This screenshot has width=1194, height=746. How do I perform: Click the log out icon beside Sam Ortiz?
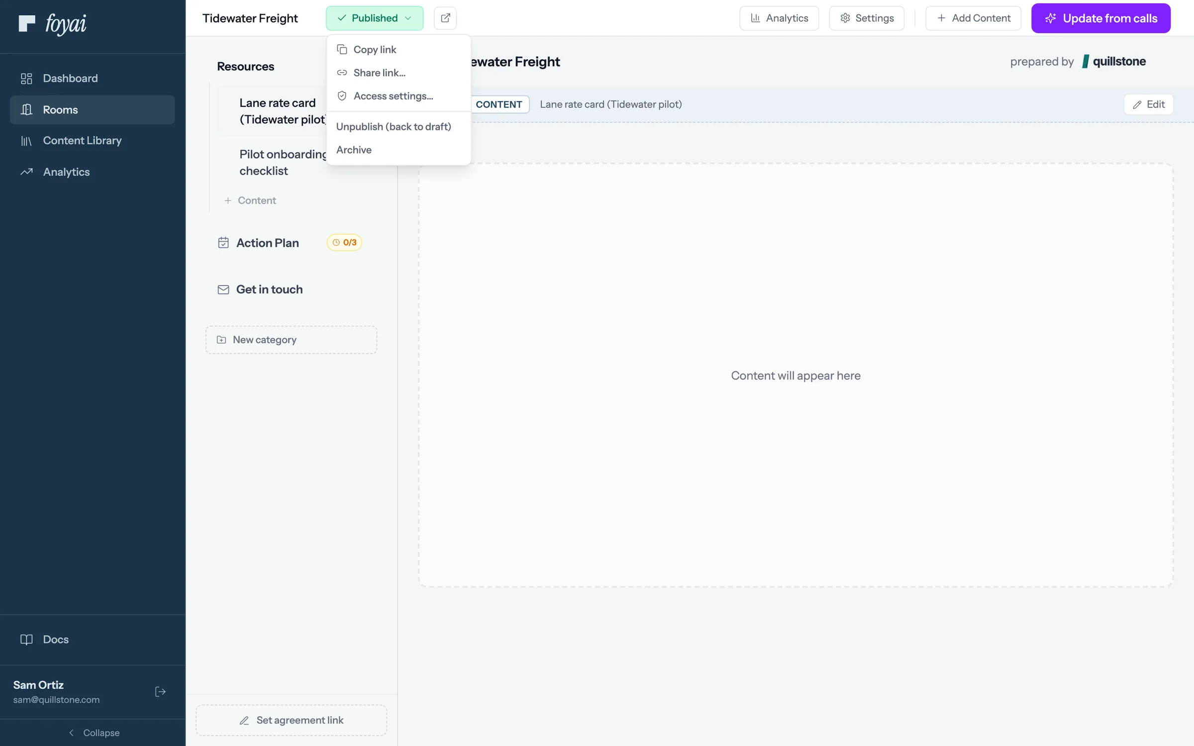tap(160, 692)
